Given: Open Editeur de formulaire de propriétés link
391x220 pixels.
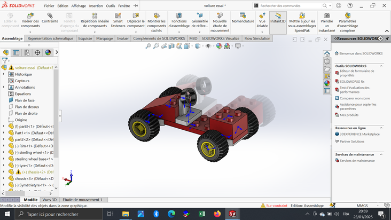Looking at the screenshot, I should [x=356, y=73].
